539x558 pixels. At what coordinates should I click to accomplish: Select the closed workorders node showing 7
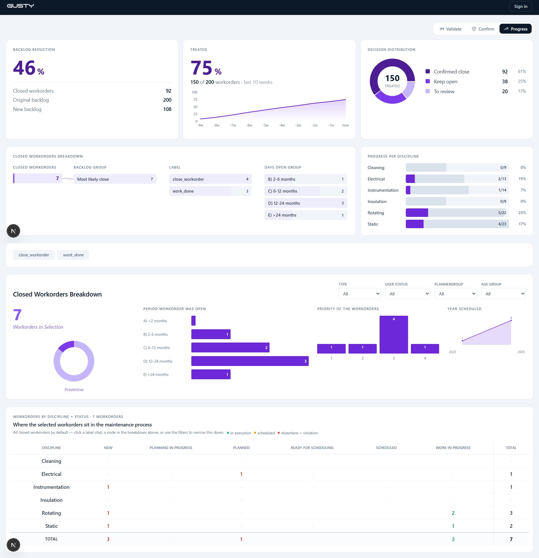pos(38,178)
